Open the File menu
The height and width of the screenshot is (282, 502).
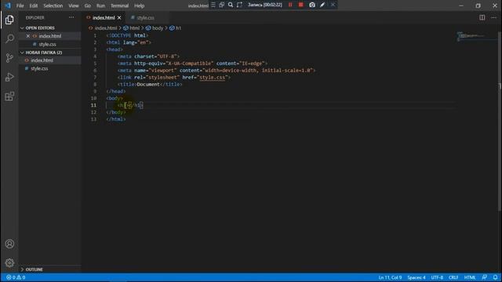point(20,5)
